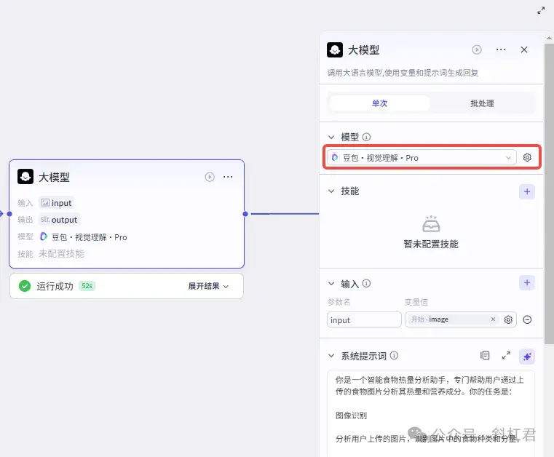Screen dimensions: 554x457
Task: Click the 大模型 title on canvas node
Action: point(54,177)
